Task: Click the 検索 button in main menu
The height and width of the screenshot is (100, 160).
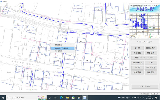Action: pos(137,48)
